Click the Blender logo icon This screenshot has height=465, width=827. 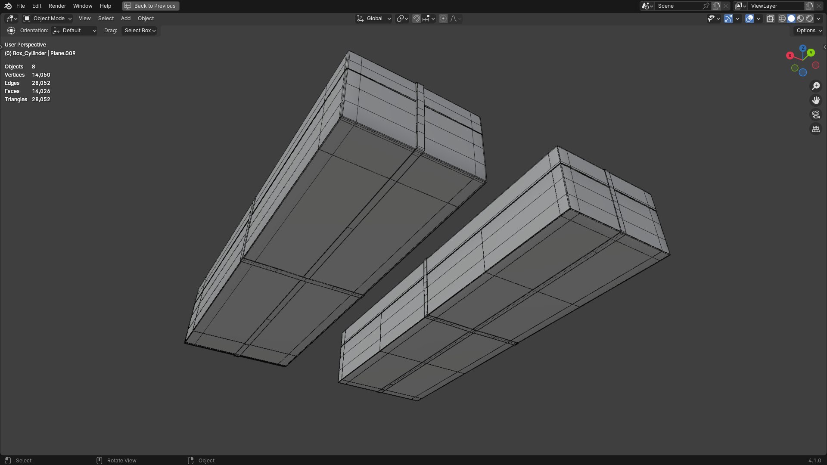(x=8, y=6)
